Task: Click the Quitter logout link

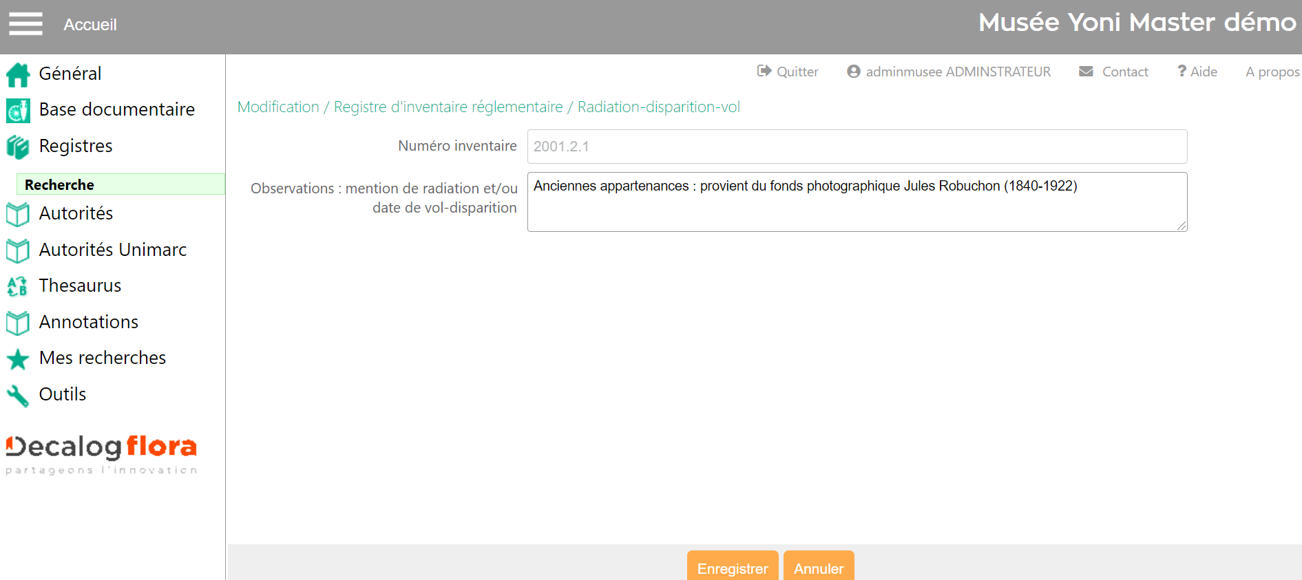Action: tap(788, 72)
